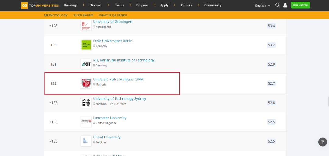Click the Join us free button
329x156 pixels.
300,5
